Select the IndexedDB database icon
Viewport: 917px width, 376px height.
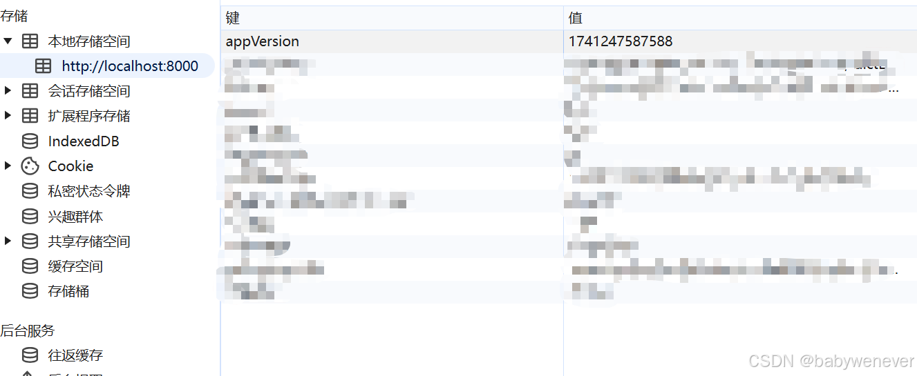tap(30, 141)
